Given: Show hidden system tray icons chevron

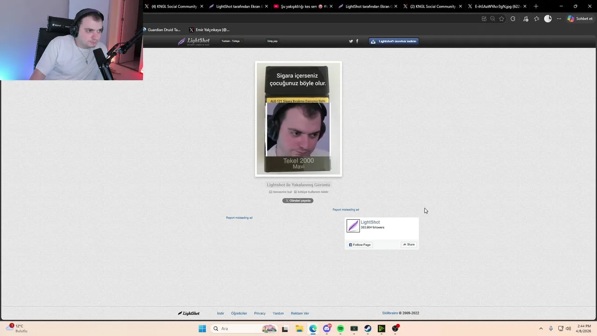Looking at the screenshot, I should 541,329.
